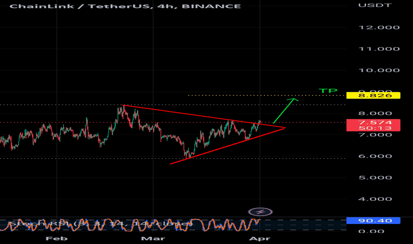The height and width of the screenshot is (244, 413).
Task: Click the 12.000 price axis label
Action: point(379,28)
